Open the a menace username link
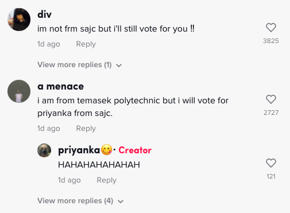This screenshot has width=290, height=213. coord(60,87)
